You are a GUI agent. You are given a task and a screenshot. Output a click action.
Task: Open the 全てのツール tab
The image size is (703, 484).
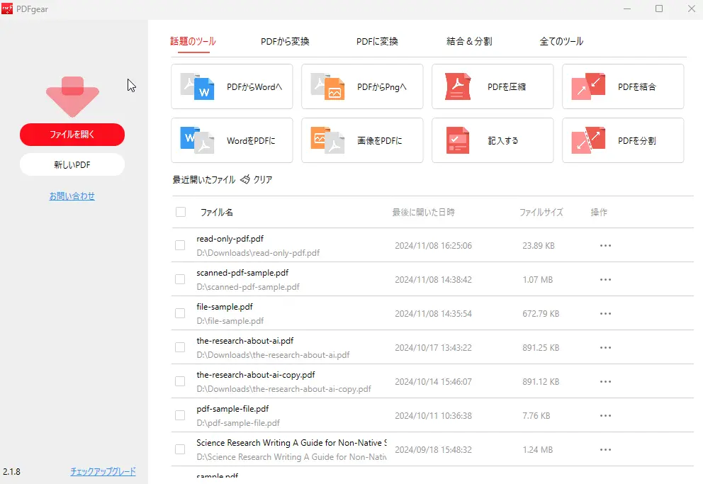(x=562, y=41)
